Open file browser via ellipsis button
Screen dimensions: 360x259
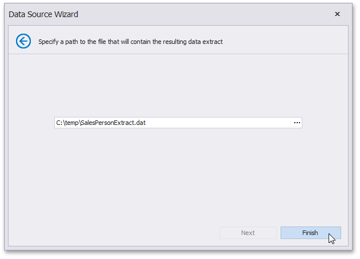pos(297,123)
